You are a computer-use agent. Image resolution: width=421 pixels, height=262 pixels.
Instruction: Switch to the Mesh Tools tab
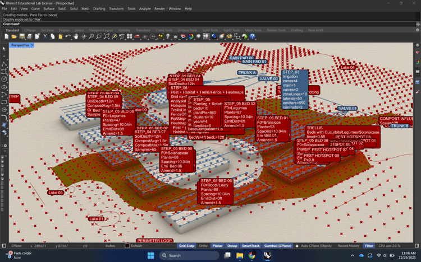click(253, 30)
